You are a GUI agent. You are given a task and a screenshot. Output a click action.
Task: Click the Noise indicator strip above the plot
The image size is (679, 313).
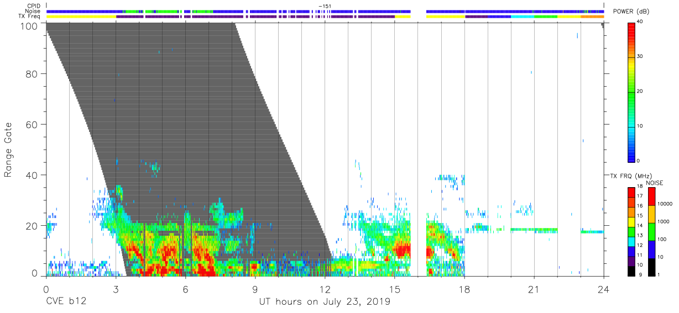point(325,12)
